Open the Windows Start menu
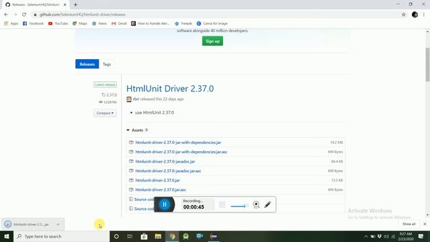 [x=7, y=236]
